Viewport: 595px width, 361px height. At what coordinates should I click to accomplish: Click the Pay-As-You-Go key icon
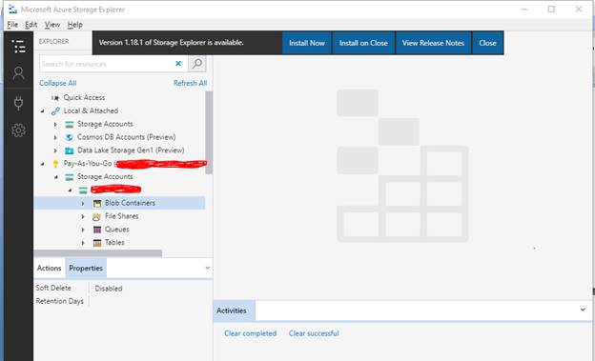(x=55, y=164)
